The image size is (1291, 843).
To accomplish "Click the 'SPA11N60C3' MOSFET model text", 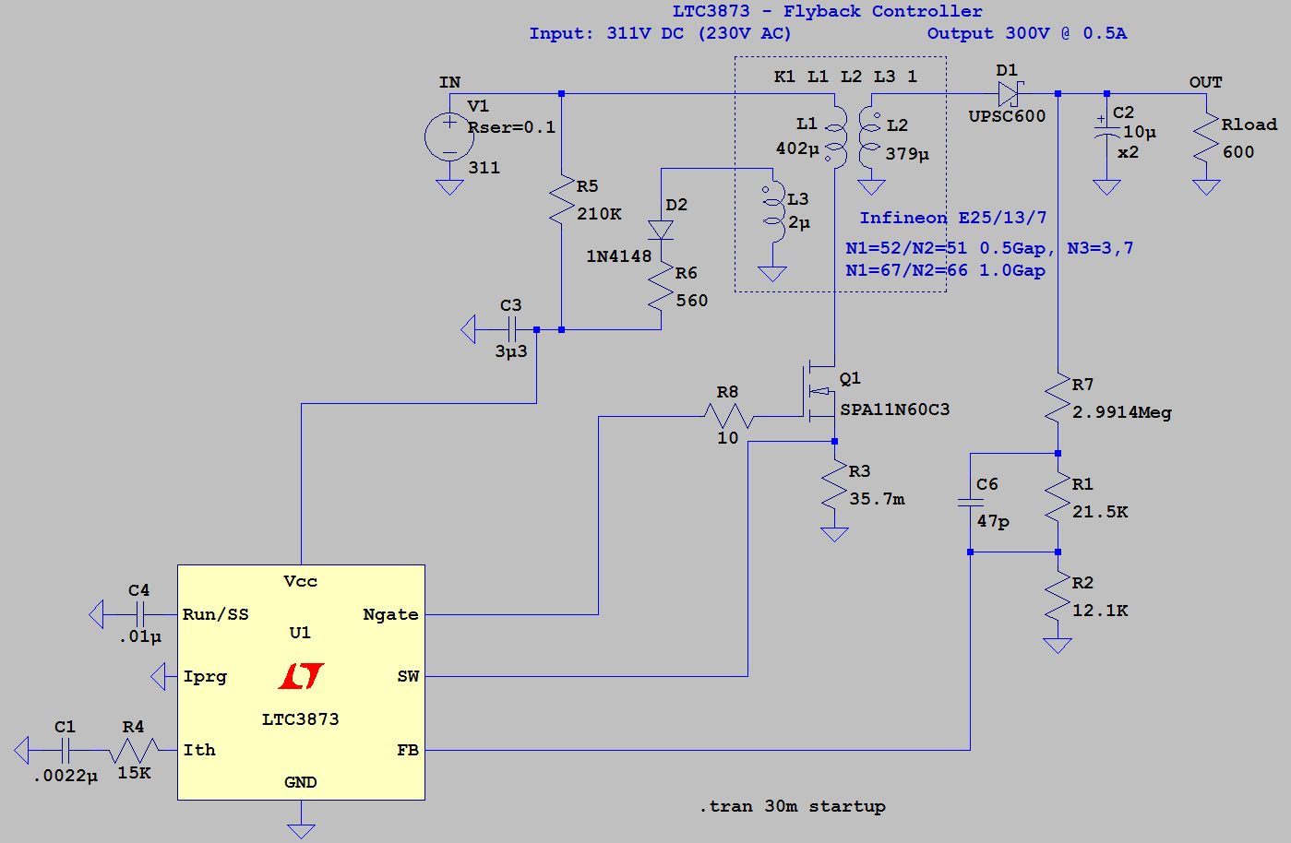I will point(894,410).
